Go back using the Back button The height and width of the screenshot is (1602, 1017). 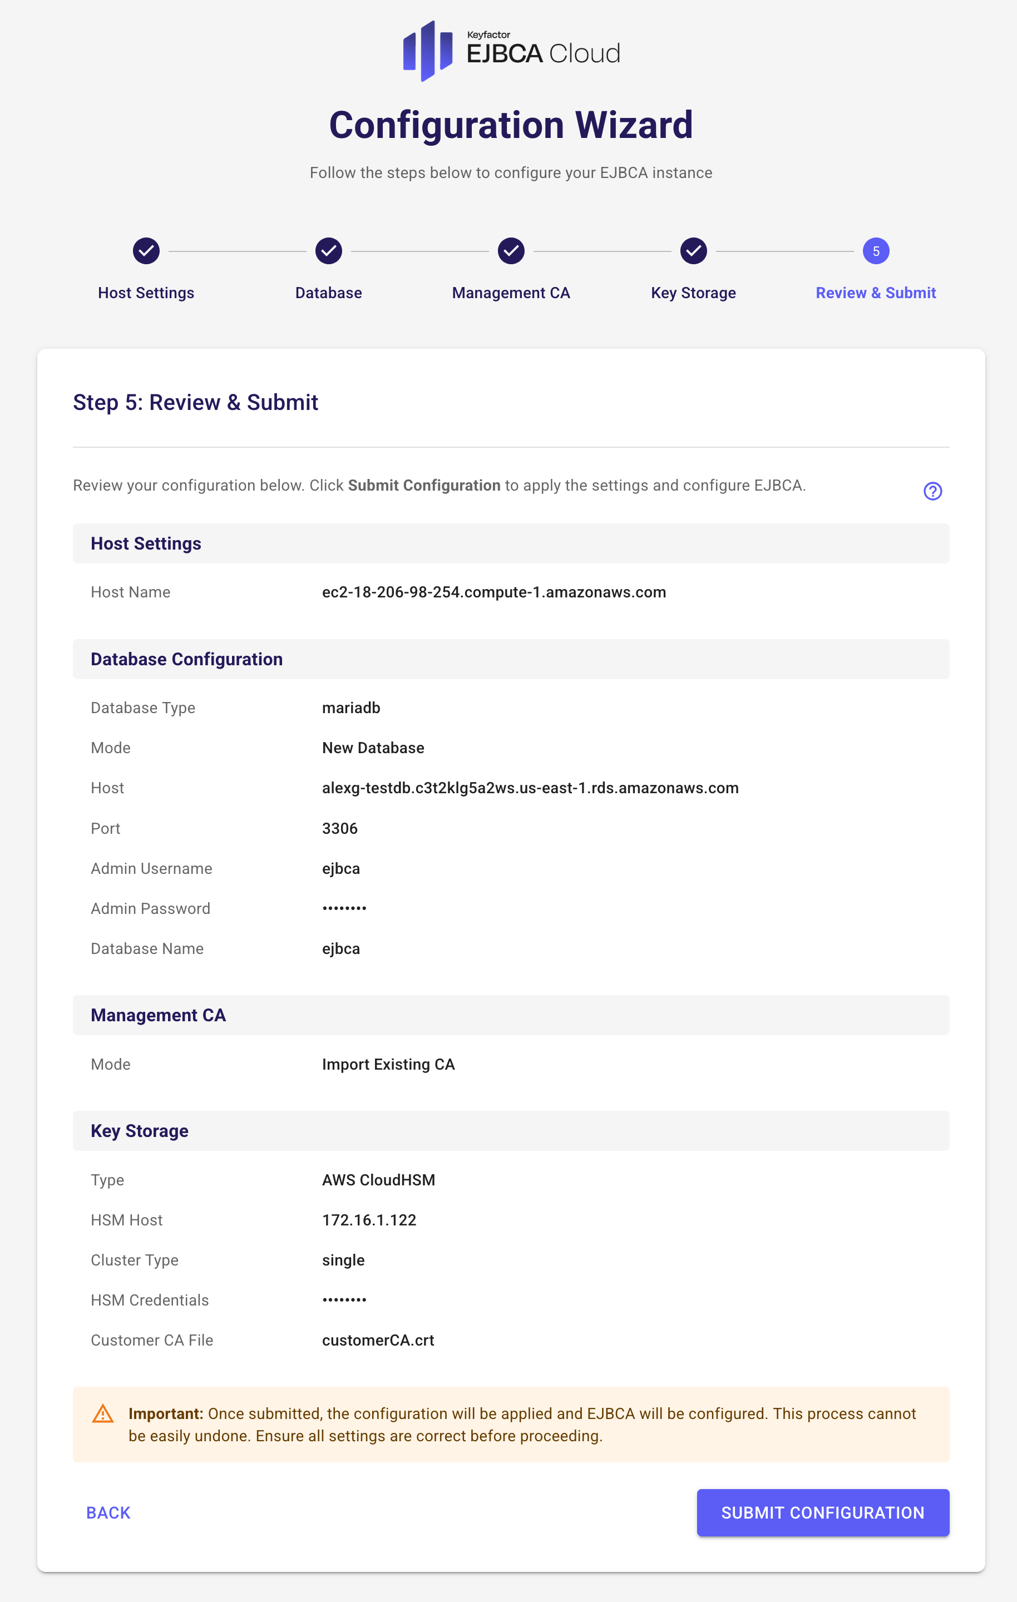(108, 1513)
